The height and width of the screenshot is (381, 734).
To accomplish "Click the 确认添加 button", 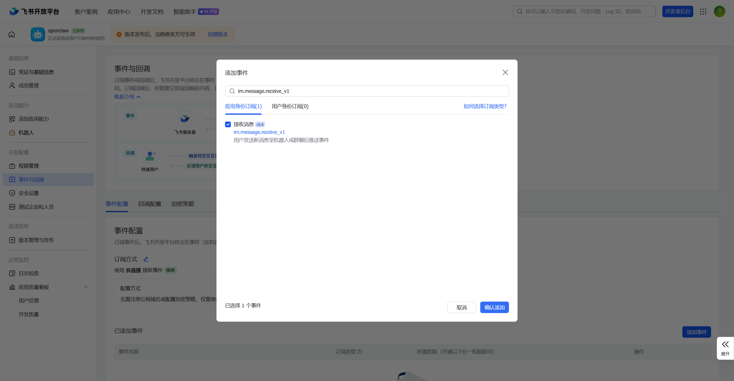I will tap(494, 307).
